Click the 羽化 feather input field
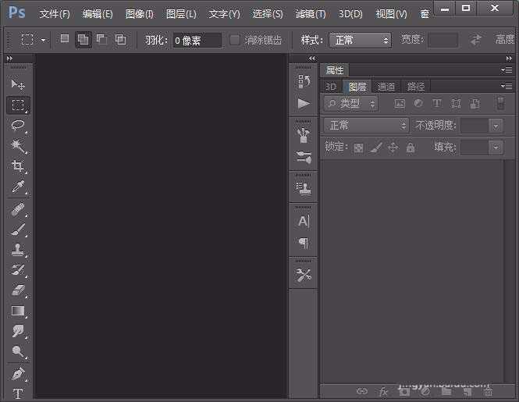519x402 pixels. 197,40
